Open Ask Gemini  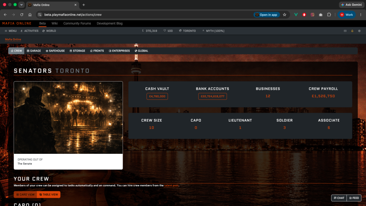[352, 5]
